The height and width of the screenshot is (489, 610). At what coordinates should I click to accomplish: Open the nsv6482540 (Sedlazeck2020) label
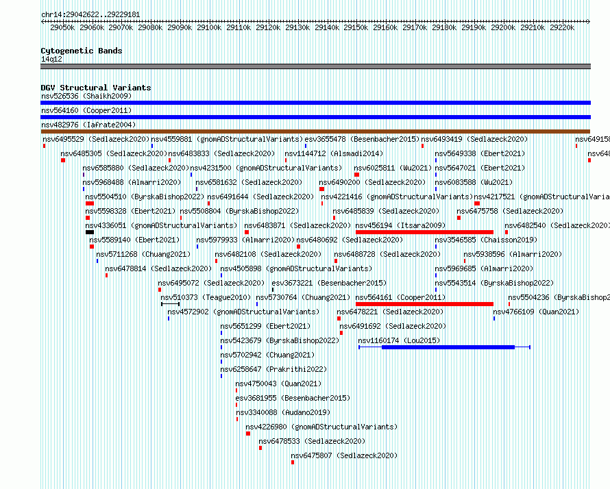tap(557, 225)
